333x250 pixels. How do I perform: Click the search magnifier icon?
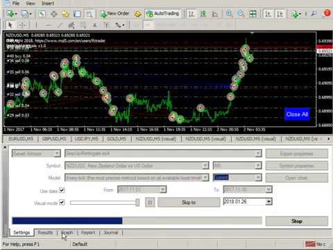(x=314, y=14)
